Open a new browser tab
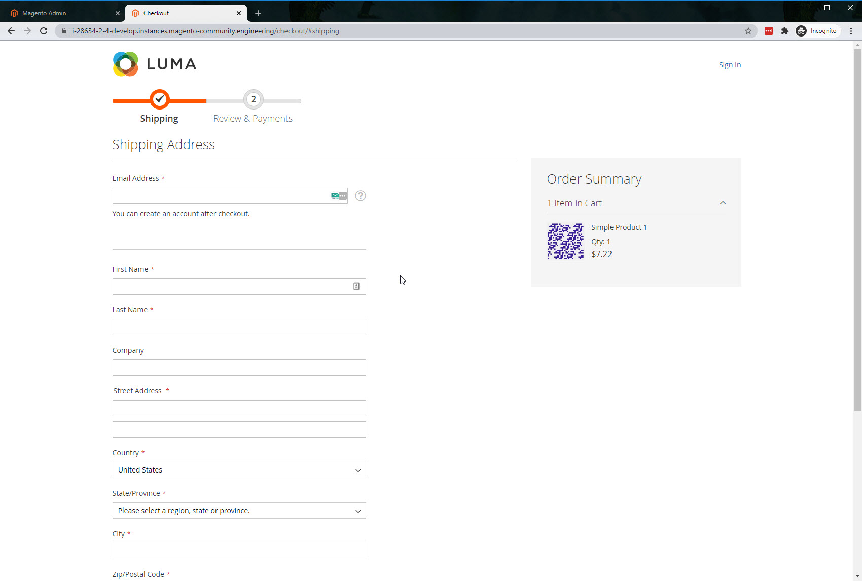The width and height of the screenshot is (862, 581). point(258,13)
